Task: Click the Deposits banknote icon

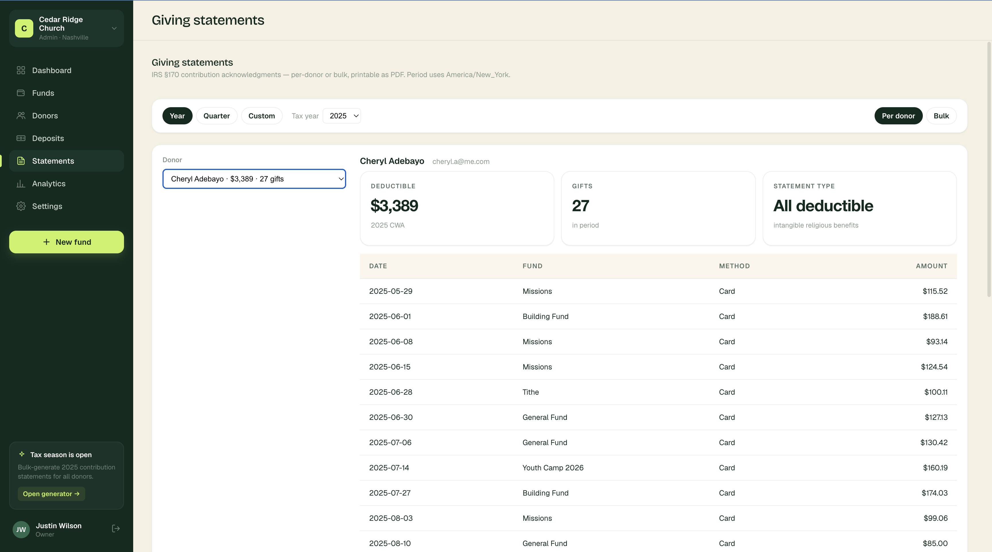Action: click(x=21, y=138)
